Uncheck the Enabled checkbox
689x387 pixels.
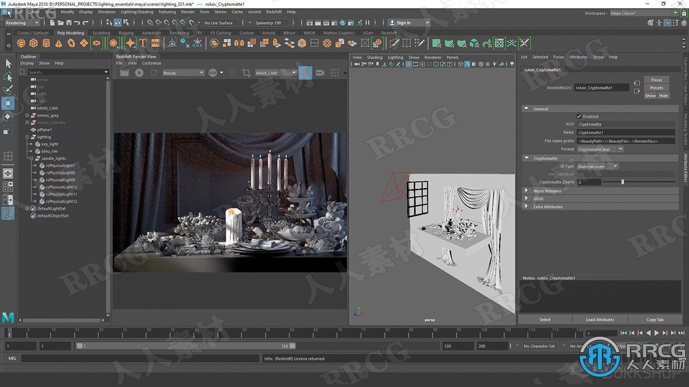click(x=579, y=116)
